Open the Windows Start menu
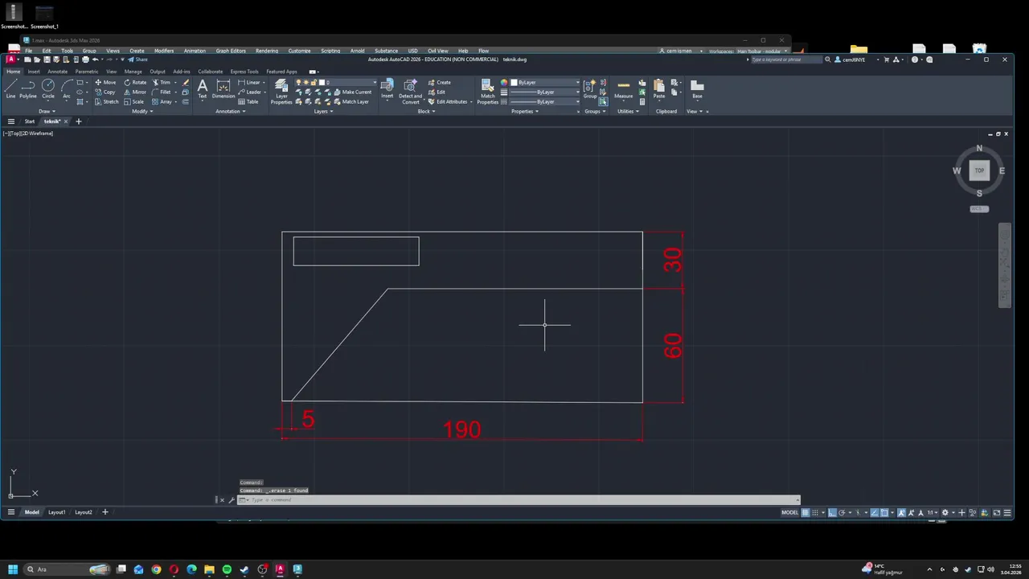The width and height of the screenshot is (1029, 579). (x=13, y=569)
